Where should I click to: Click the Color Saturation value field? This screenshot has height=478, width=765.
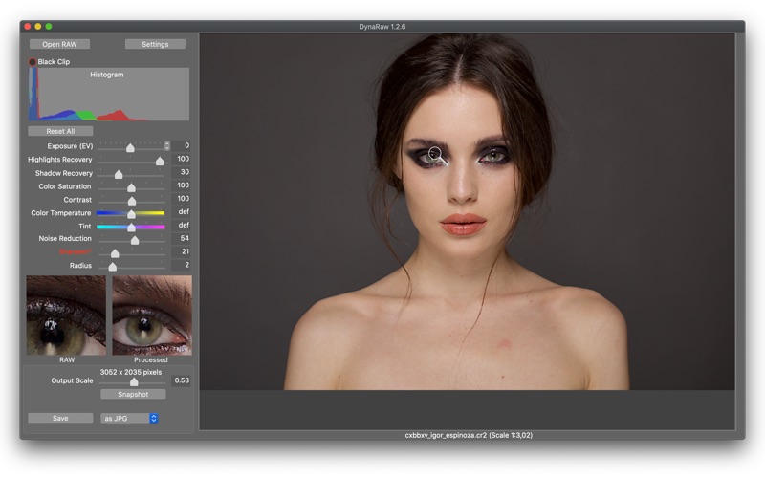pos(182,185)
